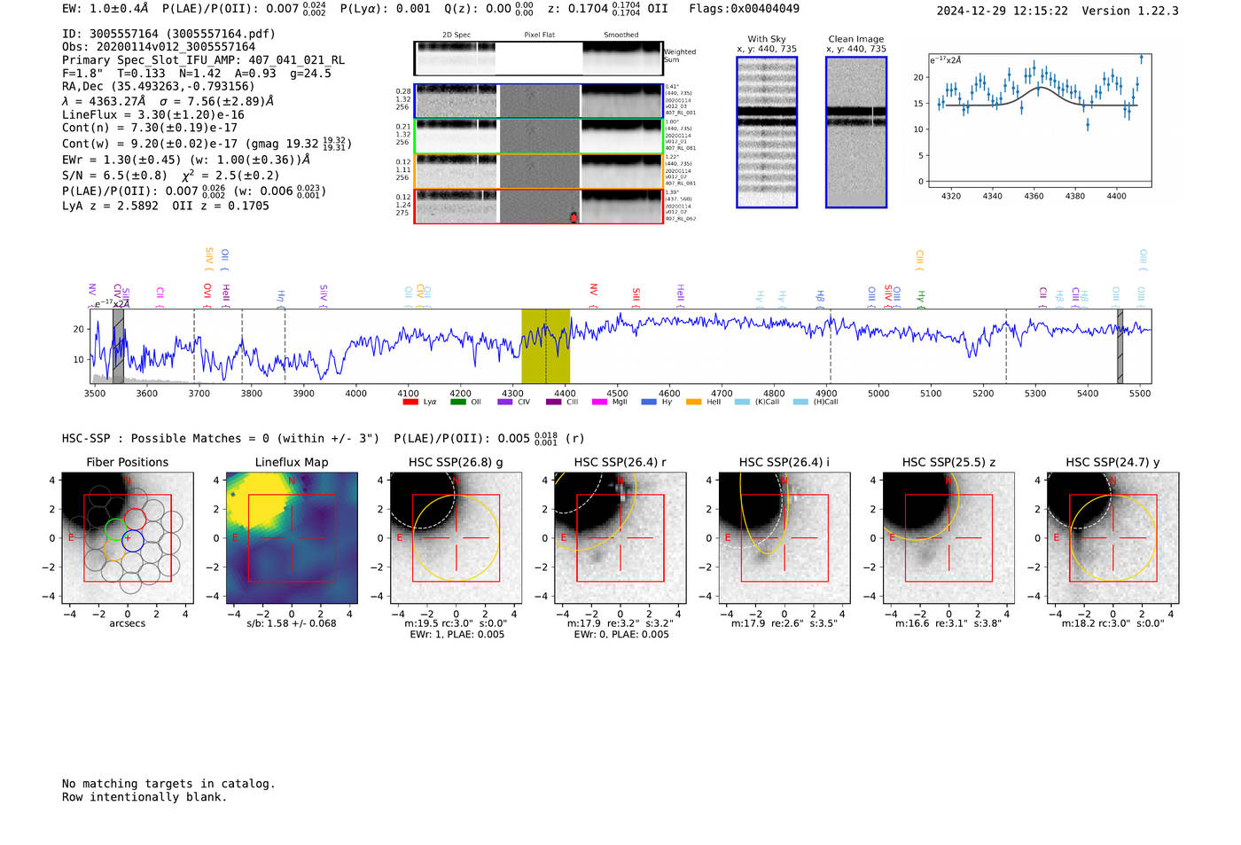Click the Smoothed column header

[x=621, y=35]
